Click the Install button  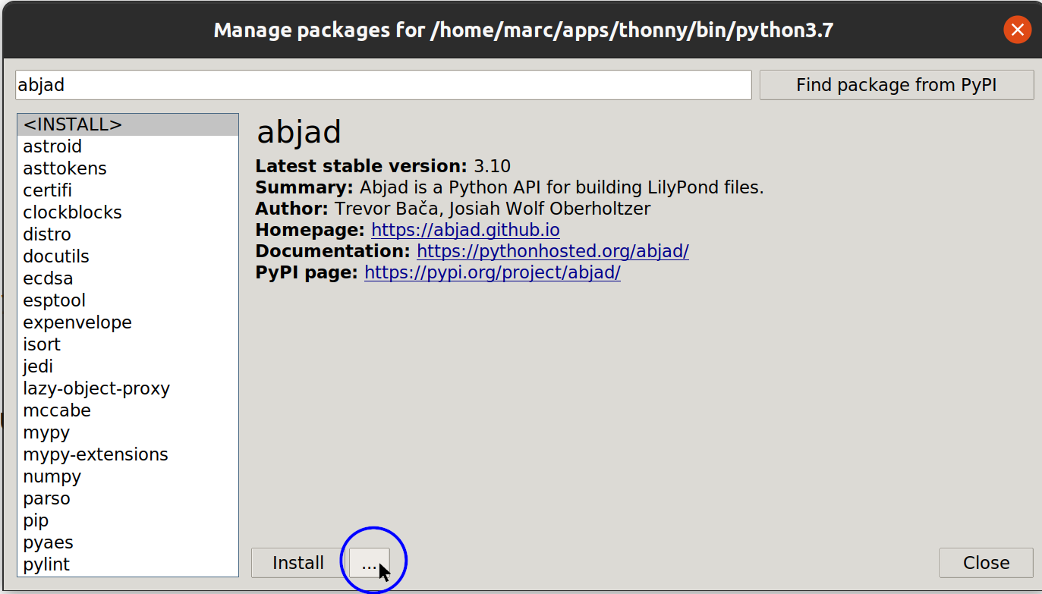(297, 563)
